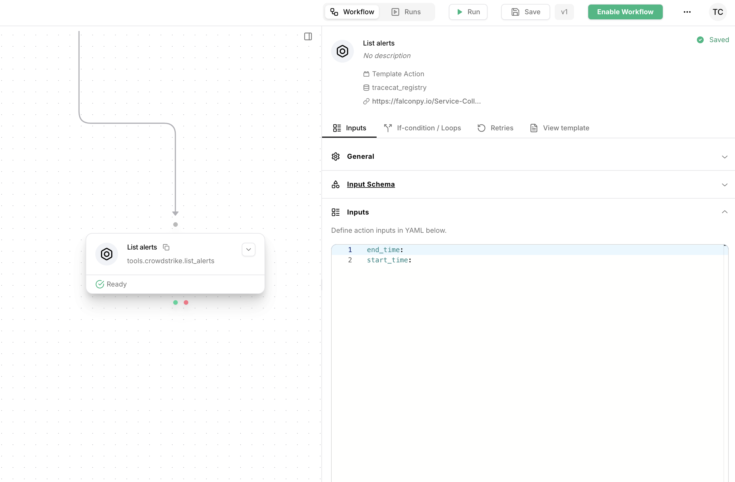Open the falconpy.io documentation link

pyautogui.click(x=426, y=101)
